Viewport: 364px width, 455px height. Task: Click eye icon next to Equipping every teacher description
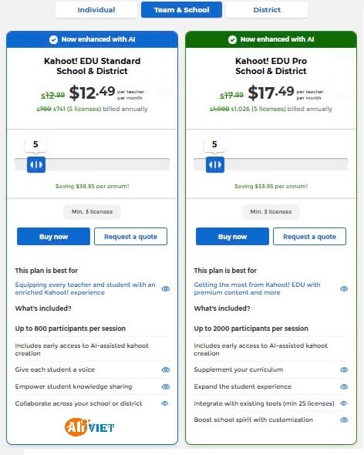pyautogui.click(x=166, y=288)
